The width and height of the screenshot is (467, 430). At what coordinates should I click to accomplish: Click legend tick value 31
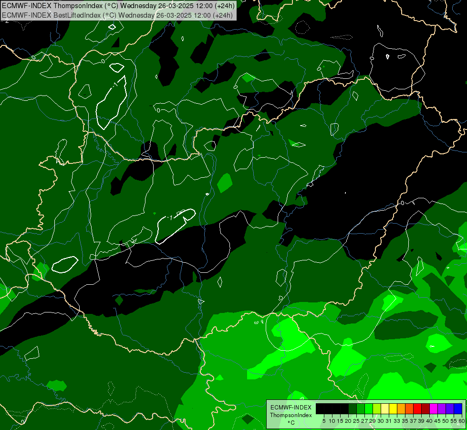[389, 421]
